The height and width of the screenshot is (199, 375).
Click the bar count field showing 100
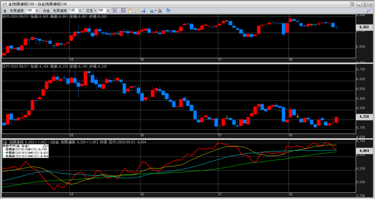(x=102, y=11)
